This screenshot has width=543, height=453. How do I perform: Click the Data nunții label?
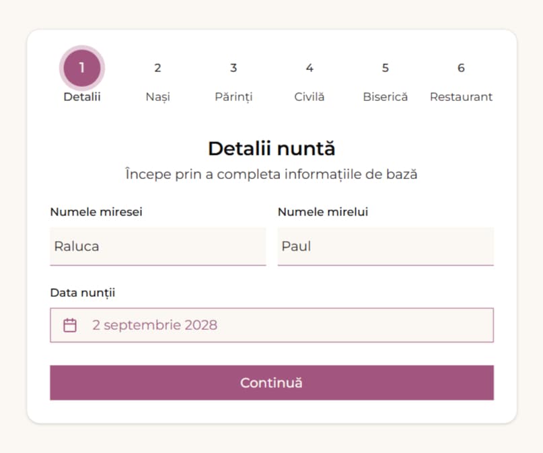83,293
